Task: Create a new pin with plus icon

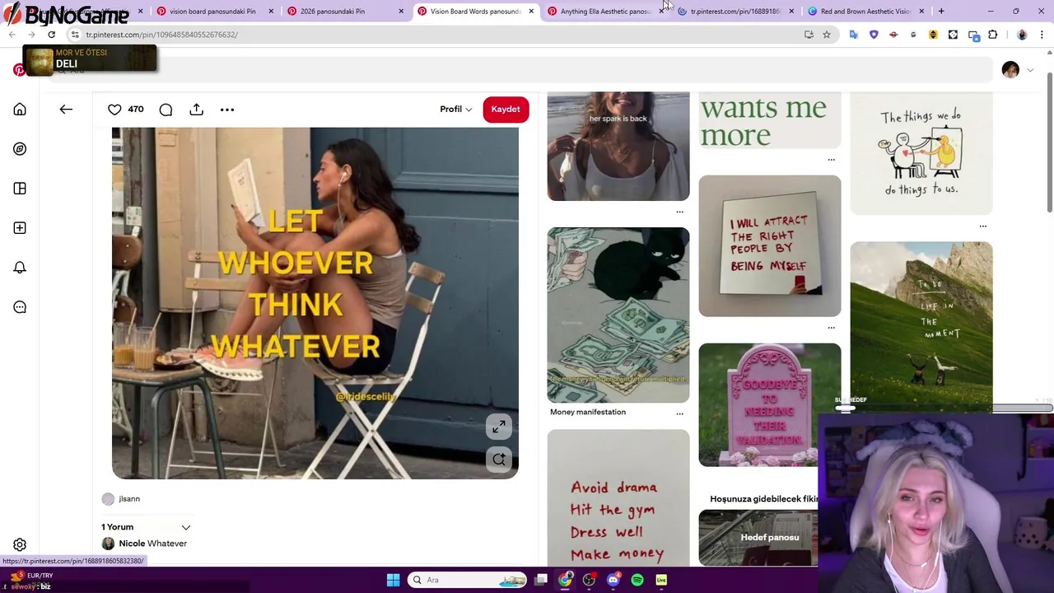Action: pyautogui.click(x=20, y=228)
